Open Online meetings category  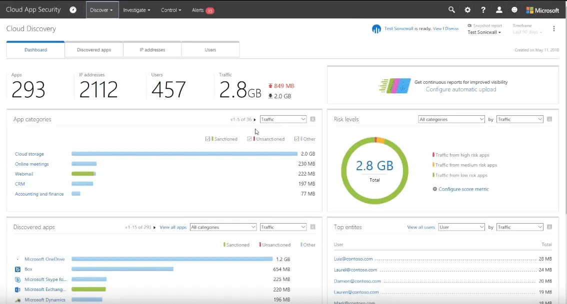(x=32, y=164)
